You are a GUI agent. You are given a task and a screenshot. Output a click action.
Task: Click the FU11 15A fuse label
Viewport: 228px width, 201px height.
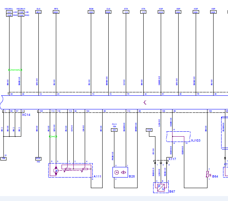(114, 125)
